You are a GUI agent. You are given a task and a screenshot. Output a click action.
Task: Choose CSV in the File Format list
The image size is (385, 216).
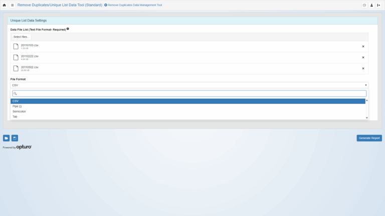coord(188,101)
